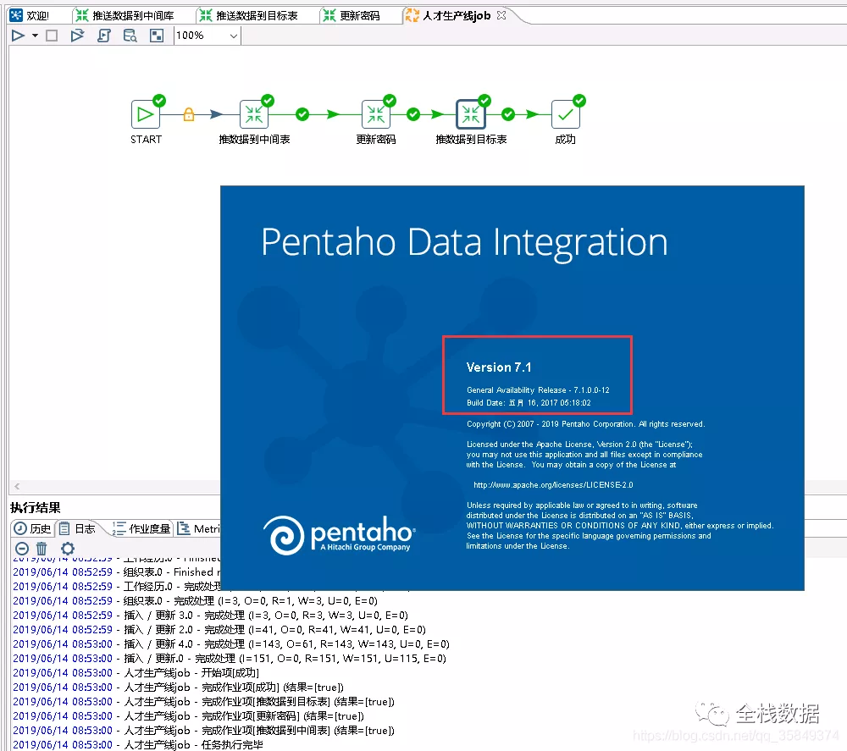Select the 完成作业项[推数据到中间表] log line
The image size is (847, 751).
(x=203, y=731)
